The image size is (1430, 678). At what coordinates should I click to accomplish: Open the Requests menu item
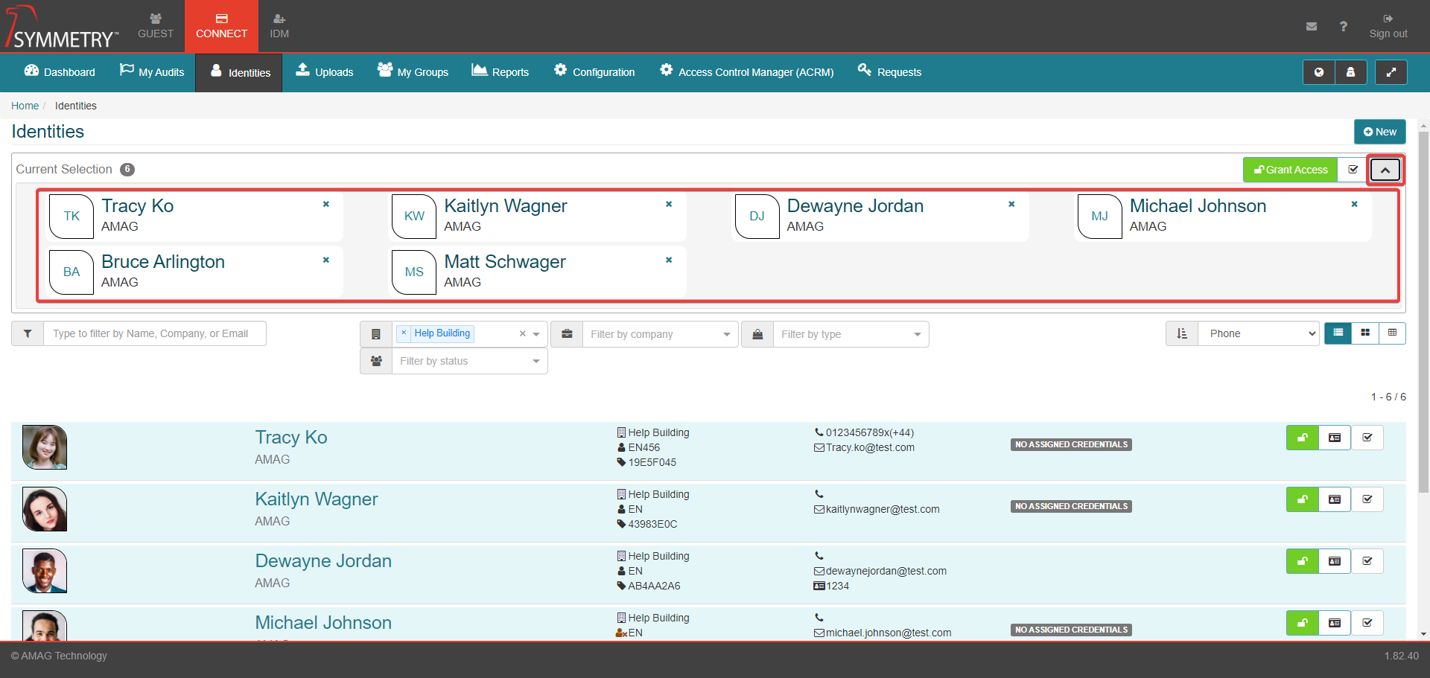click(890, 72)
